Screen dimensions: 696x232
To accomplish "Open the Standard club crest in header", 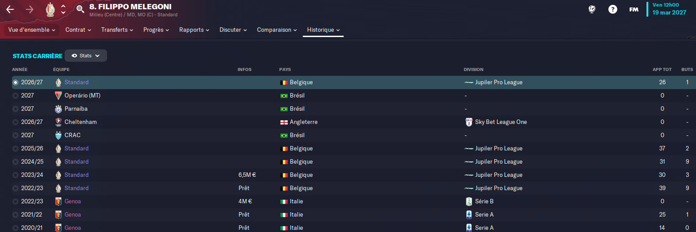I will pyautogui.click(x=50, y=9).
